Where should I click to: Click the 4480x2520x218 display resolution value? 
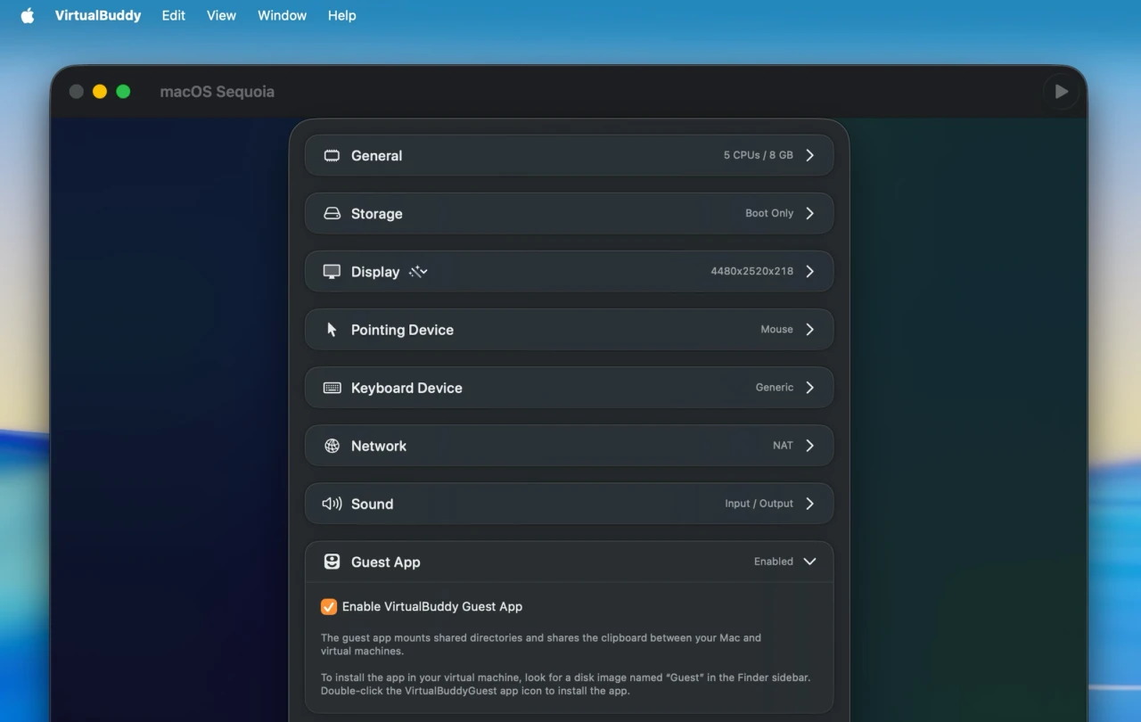(751, 271)
